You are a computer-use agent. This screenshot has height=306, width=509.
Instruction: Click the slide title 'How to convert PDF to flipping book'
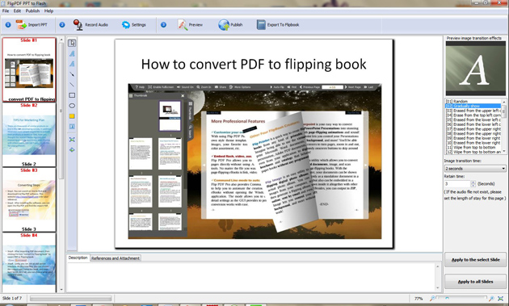point(254,65)
